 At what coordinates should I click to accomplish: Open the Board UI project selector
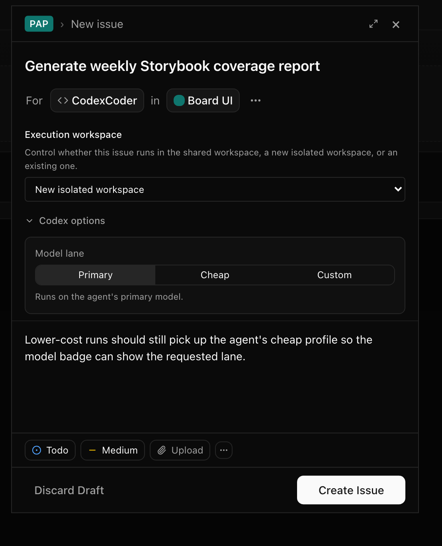pos(203,100)
